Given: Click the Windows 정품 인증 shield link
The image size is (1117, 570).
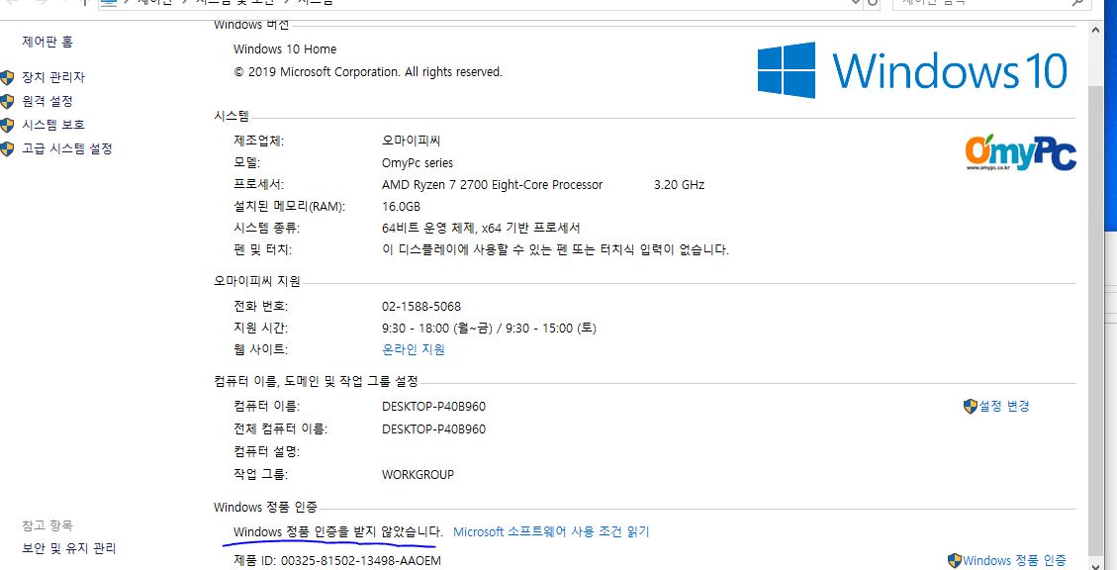Looking at the screenshot, I should (1014, 561).
